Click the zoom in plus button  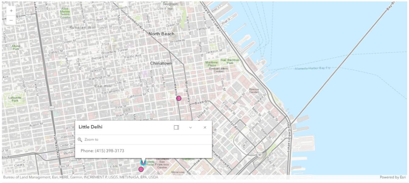(11, 11)
